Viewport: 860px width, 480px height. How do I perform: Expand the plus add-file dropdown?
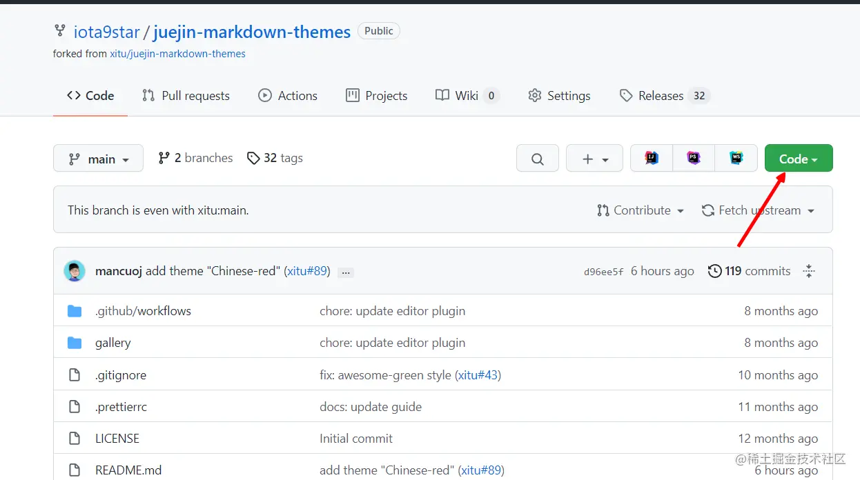(594, 159)
